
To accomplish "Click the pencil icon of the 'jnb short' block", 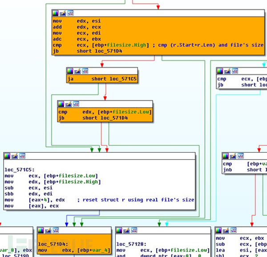I will (233, 156).
